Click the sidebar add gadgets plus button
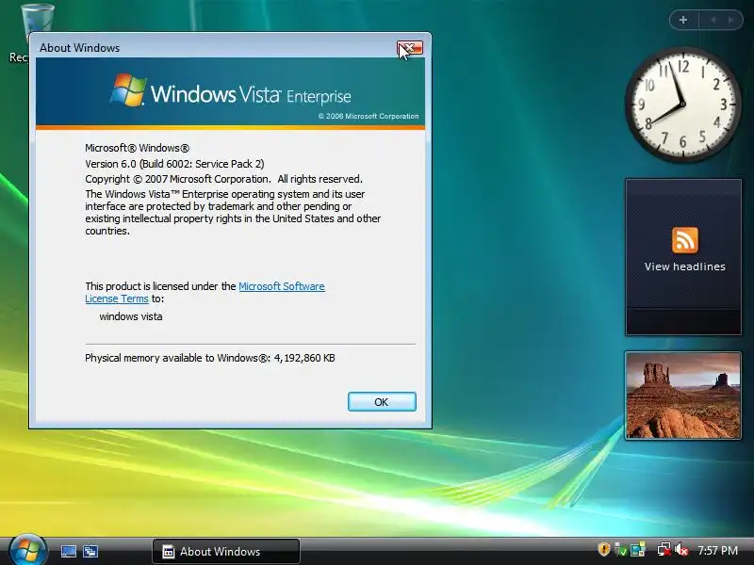 coord(683,20)
